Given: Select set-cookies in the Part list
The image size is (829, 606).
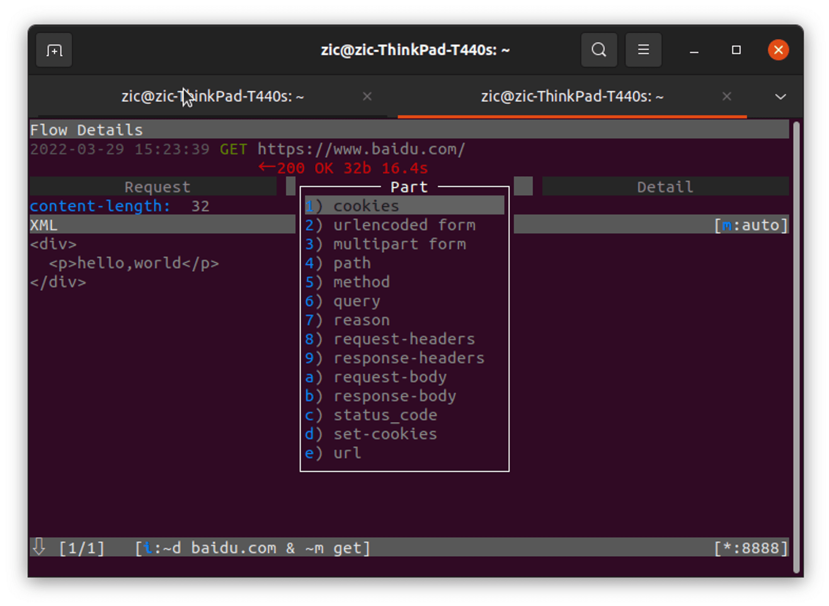Looking at the screenshot, I should click(x=405, y=434).
